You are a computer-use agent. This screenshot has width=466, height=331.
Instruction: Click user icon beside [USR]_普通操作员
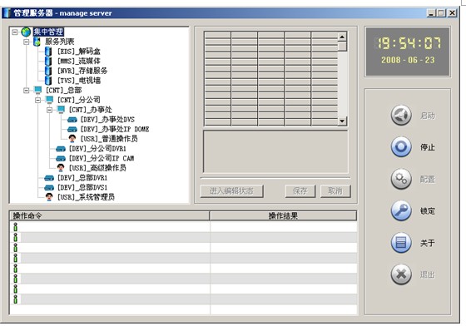(x=72, y=138)
